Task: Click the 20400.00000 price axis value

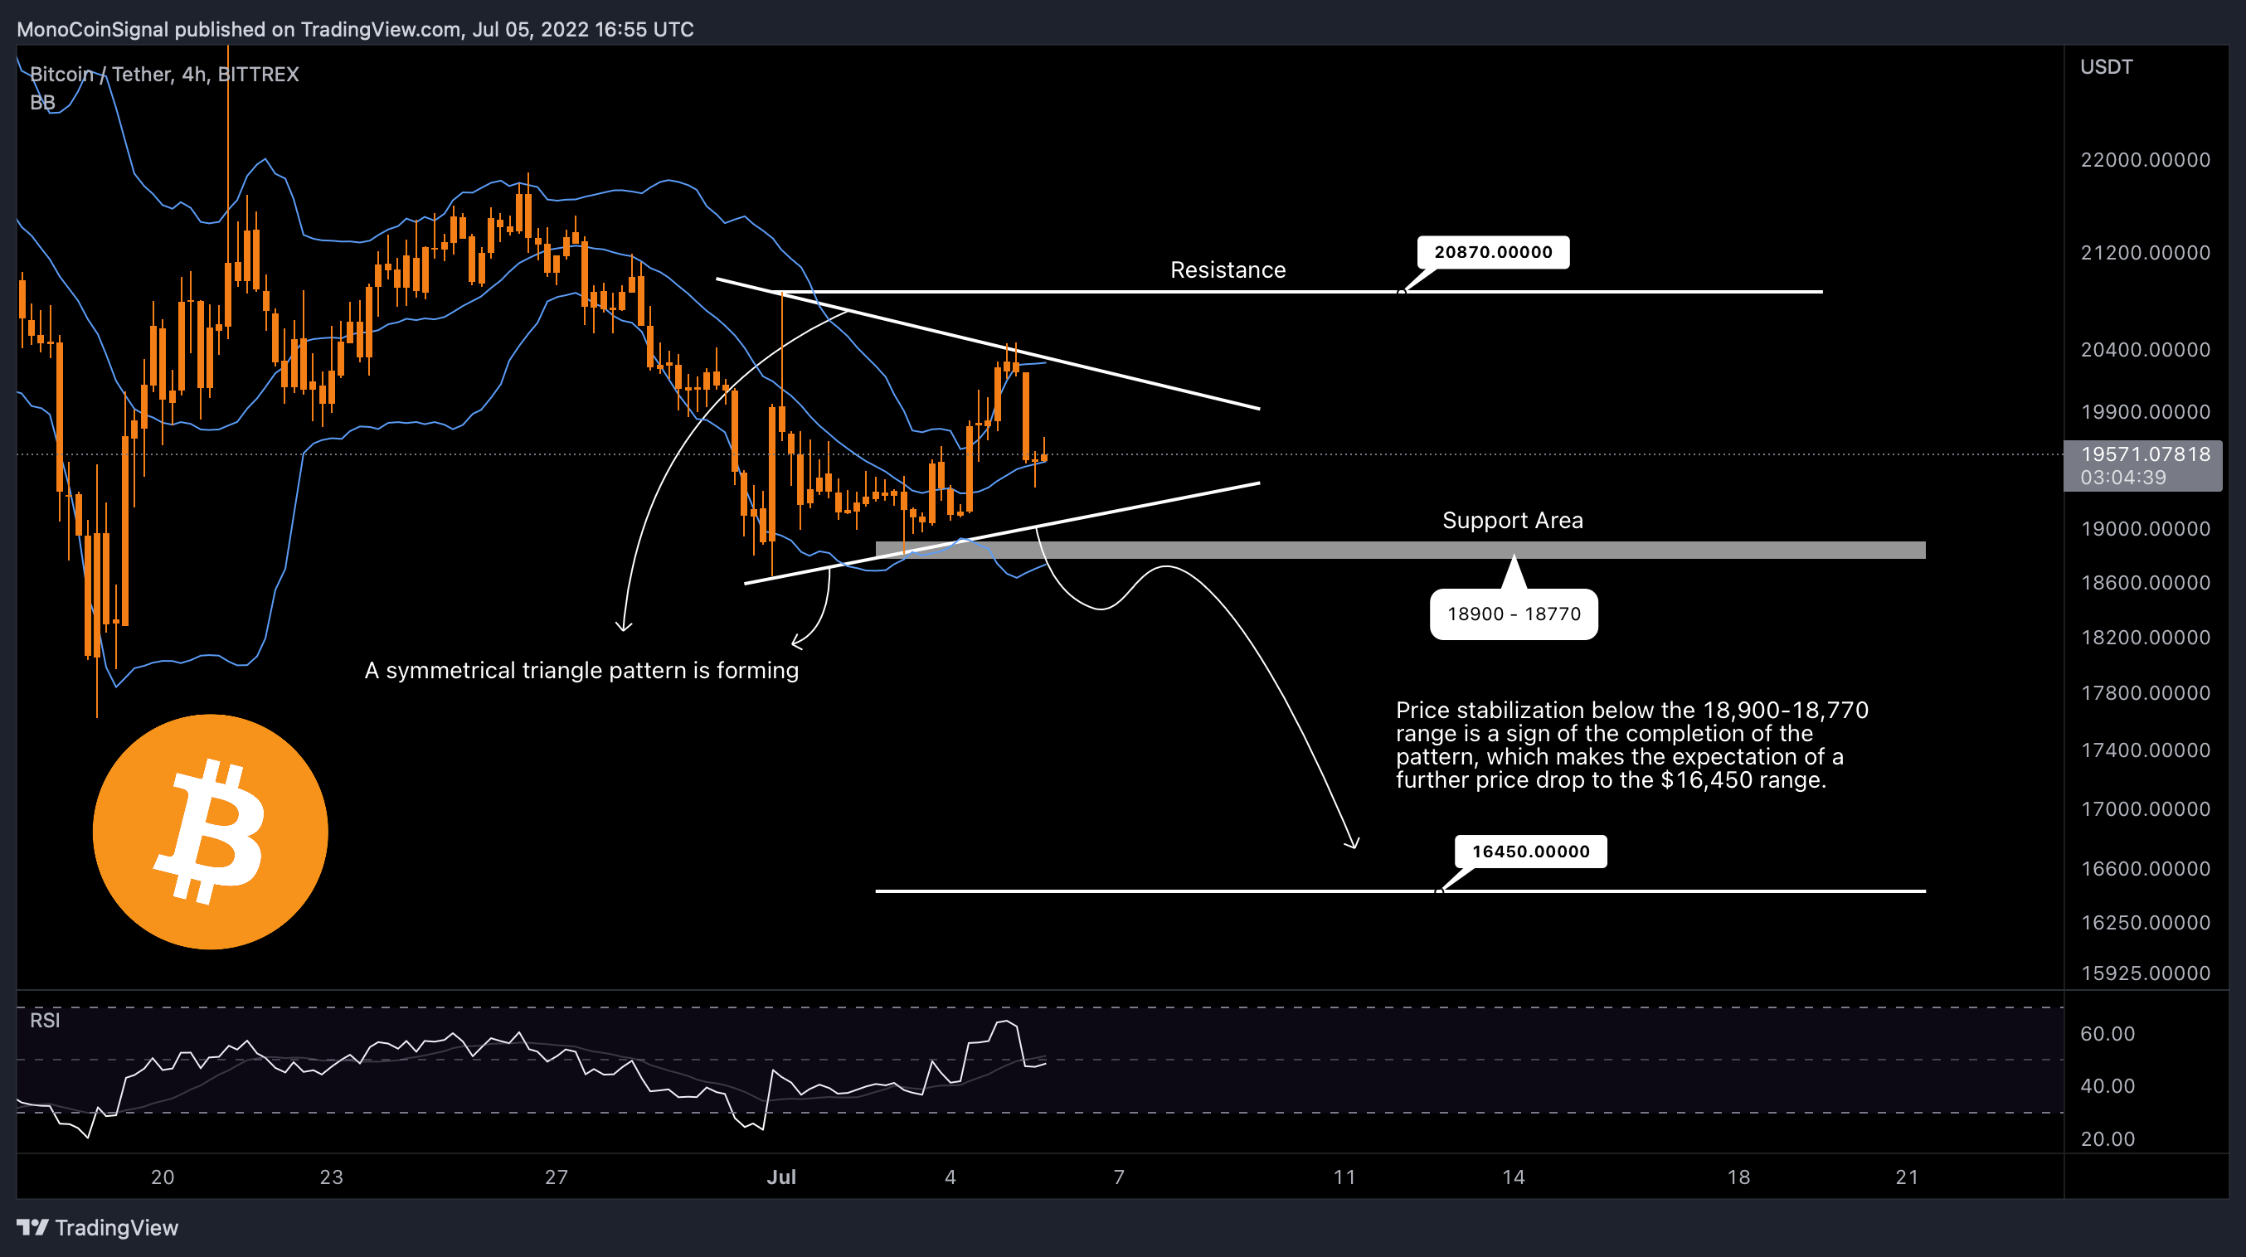Action: tap(2145, 350)
